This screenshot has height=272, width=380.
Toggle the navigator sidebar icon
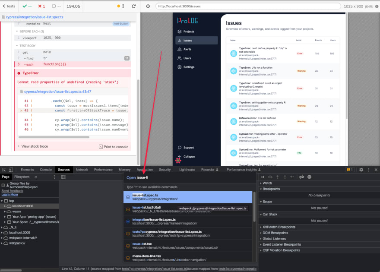pyautogui.click(x=63, y=177)
